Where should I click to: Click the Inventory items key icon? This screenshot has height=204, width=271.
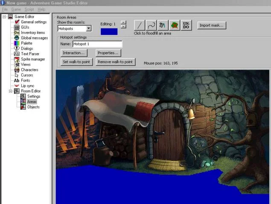[x=17, y=33]
